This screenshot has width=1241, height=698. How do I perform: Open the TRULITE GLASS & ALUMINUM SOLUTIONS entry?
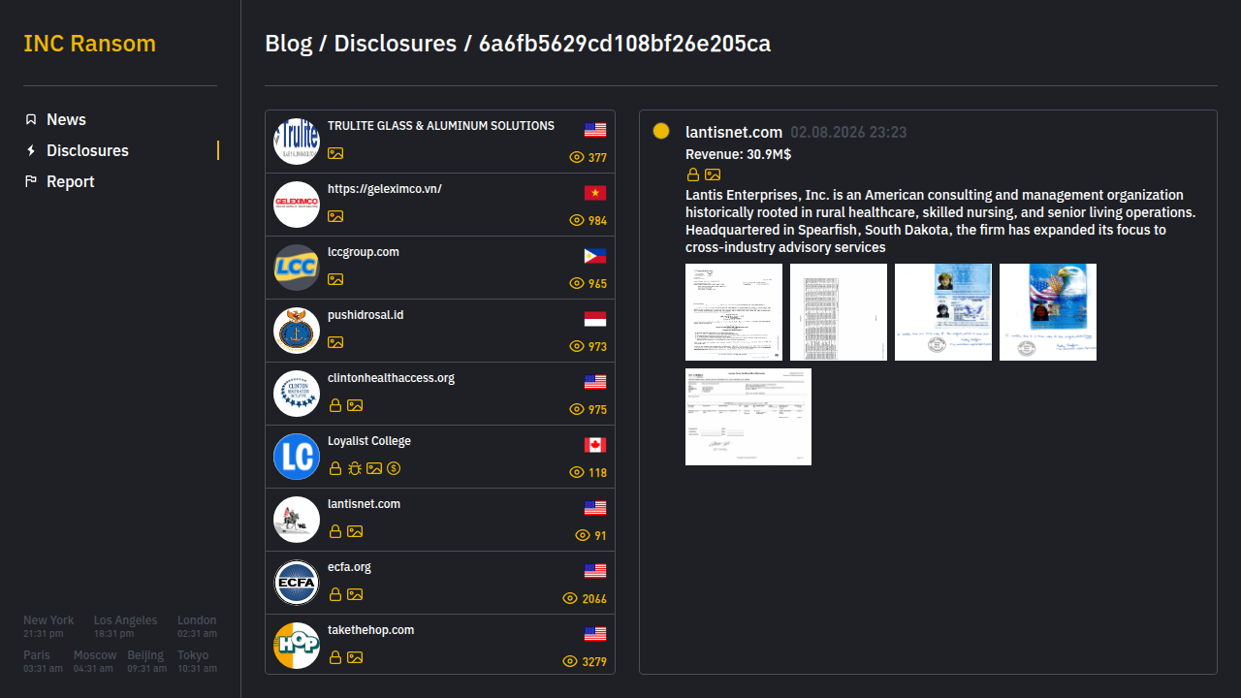click(440, 142)
